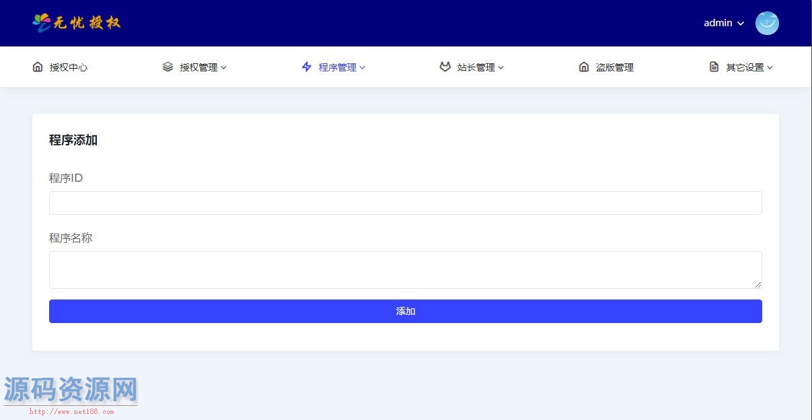Screen dimensions: 812x420
Task: Click the 无忧授权 logo
Action: coord(77,23)
